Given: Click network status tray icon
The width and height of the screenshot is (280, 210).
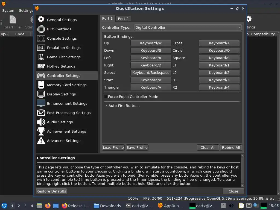Looking at the screenshot, I should pyautogui.click(x=249, y=206).
